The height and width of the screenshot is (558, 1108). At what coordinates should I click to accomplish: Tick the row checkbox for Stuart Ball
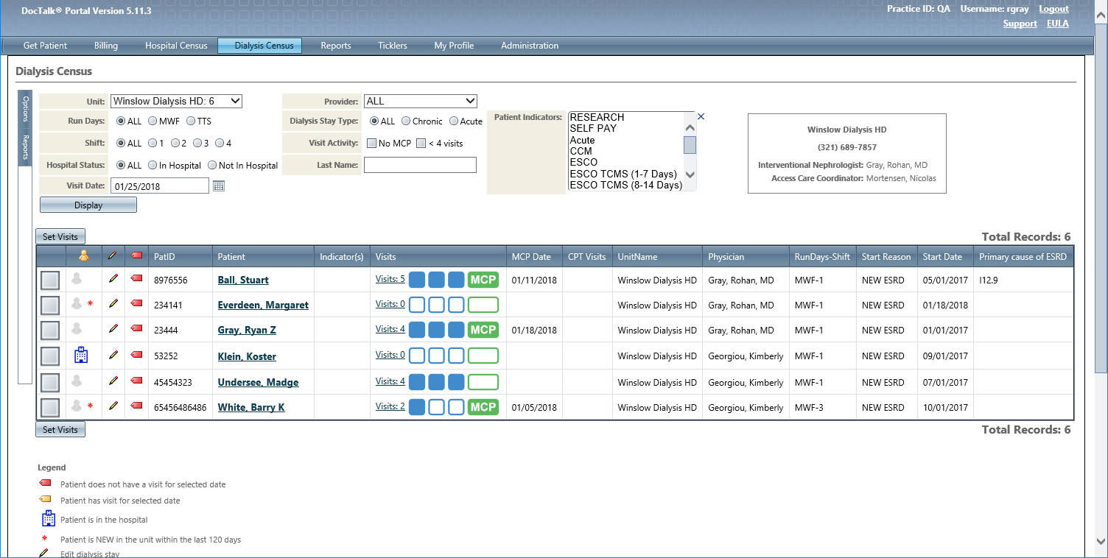coord(50,280)
